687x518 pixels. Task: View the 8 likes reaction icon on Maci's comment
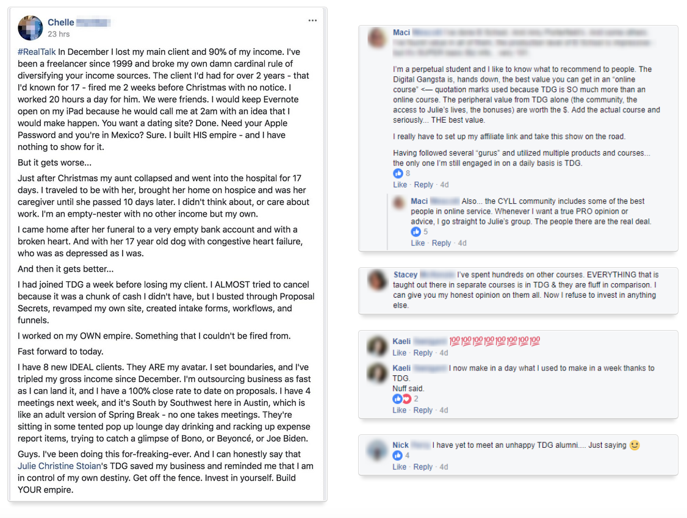(x=398, y=173)
